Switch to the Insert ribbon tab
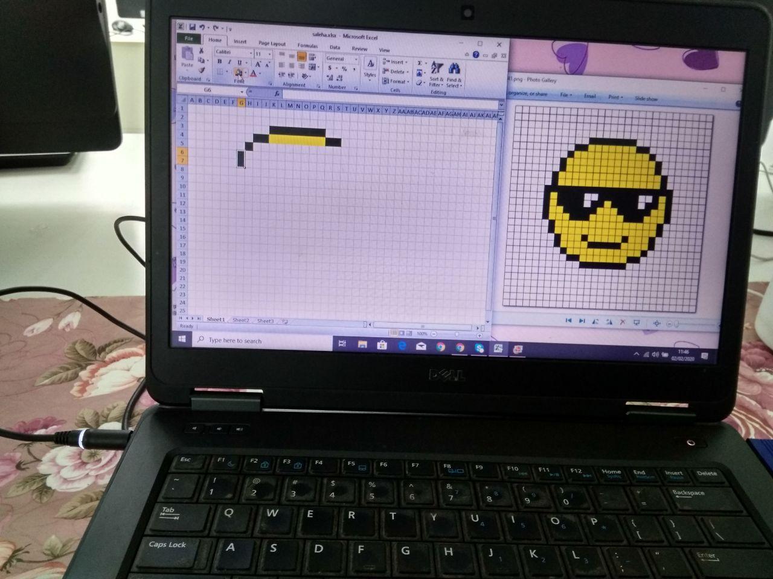The width and height of the screenshot is (773, 579). coord(240,42)
